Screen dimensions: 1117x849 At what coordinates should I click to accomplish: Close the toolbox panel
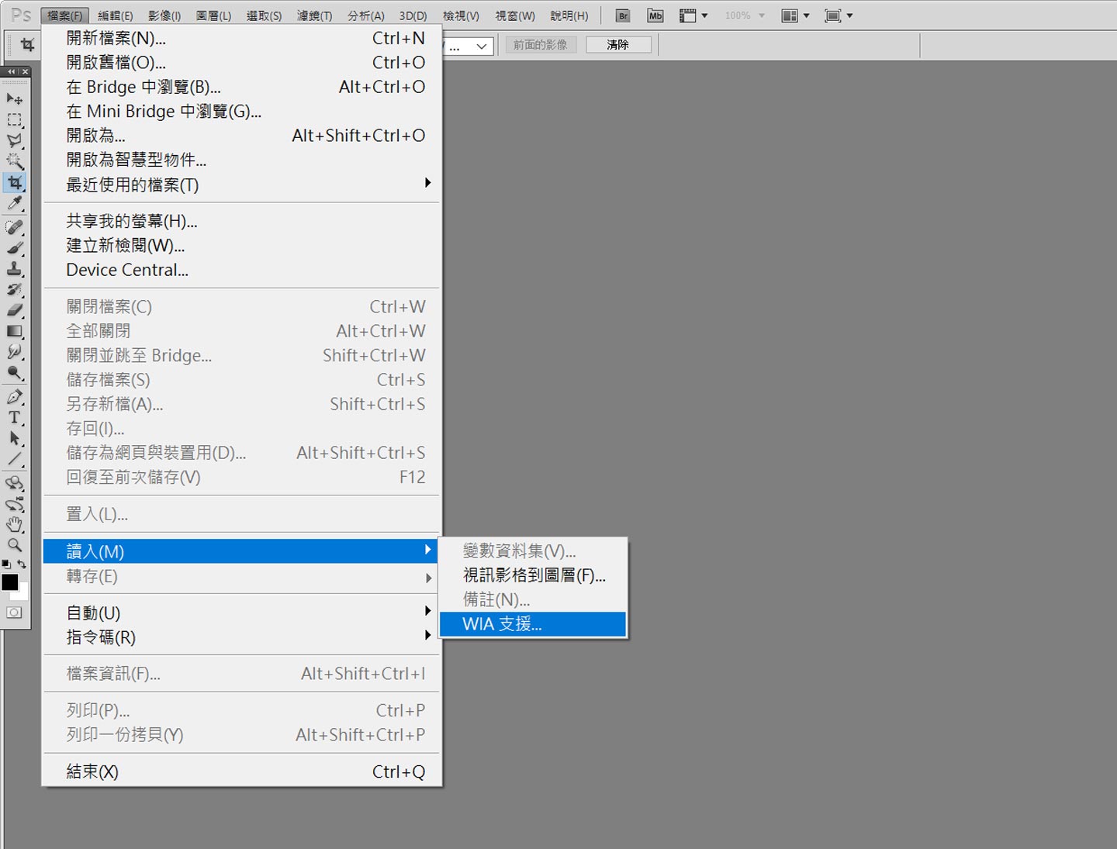pyautogui.click(x=25, y=71)
